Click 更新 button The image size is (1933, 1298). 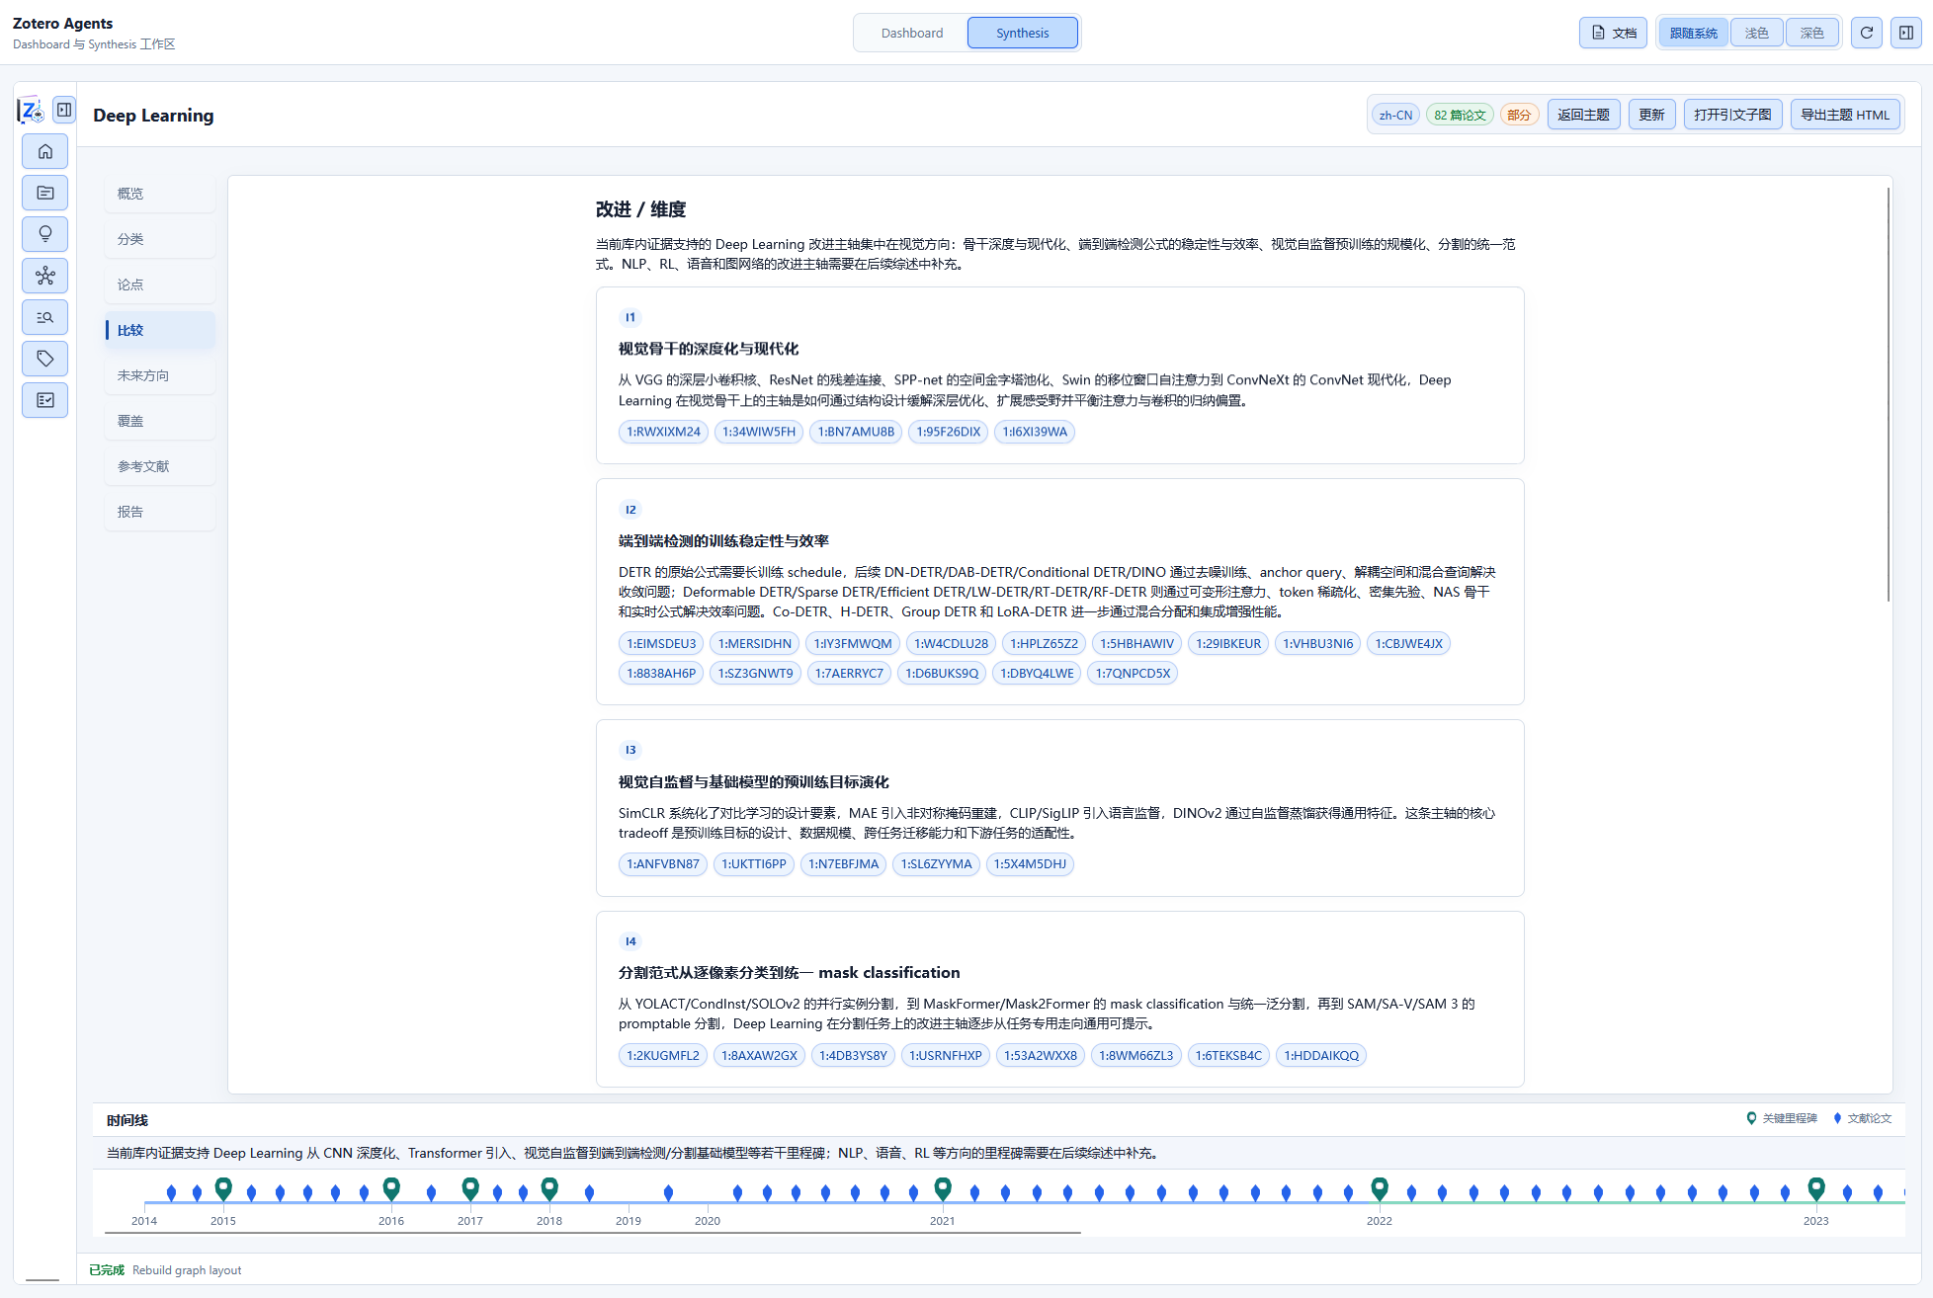(1652, 115)
